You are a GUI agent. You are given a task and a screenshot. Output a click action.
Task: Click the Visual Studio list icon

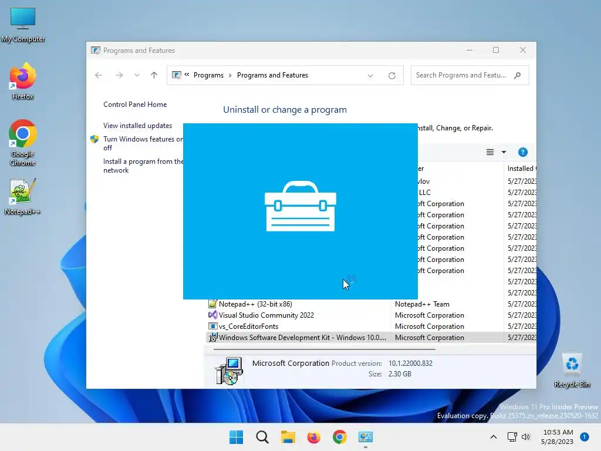[x=212, y=315]
